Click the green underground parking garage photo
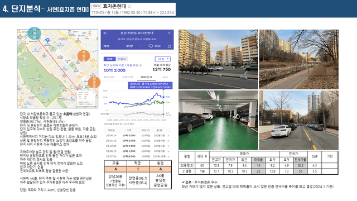The image size is (357, 201). click(x=218, y=120)
